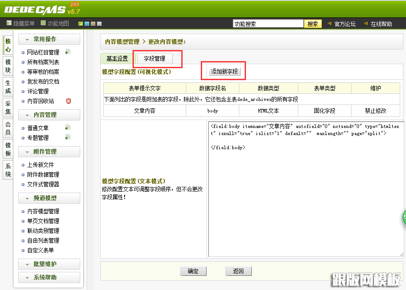Screen dimensions: 406x290
Task: Click the add icon next to 专题管理
Action: click(67, 137)
